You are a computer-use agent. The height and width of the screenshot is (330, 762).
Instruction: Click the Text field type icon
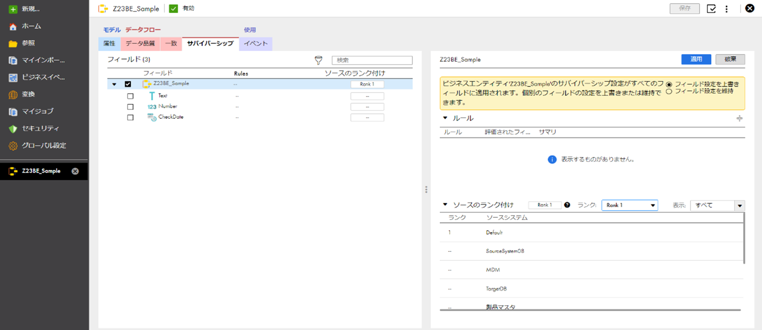point(152,96)
